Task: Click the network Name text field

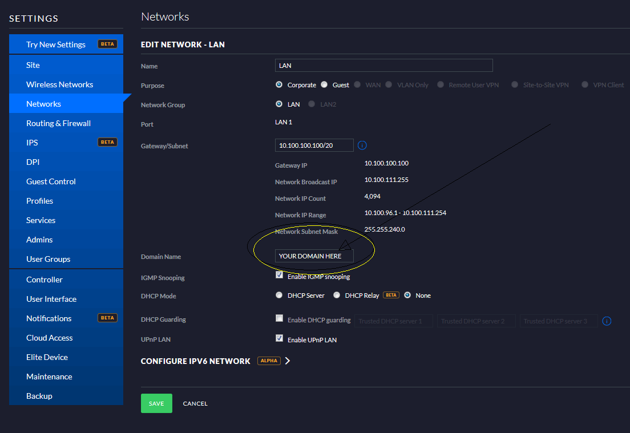Action: pos(383,66)
